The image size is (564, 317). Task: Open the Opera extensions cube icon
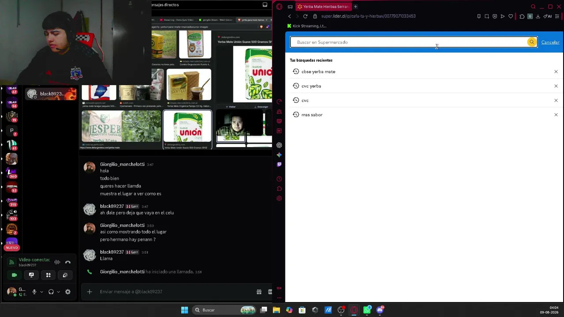click(522, 16)
